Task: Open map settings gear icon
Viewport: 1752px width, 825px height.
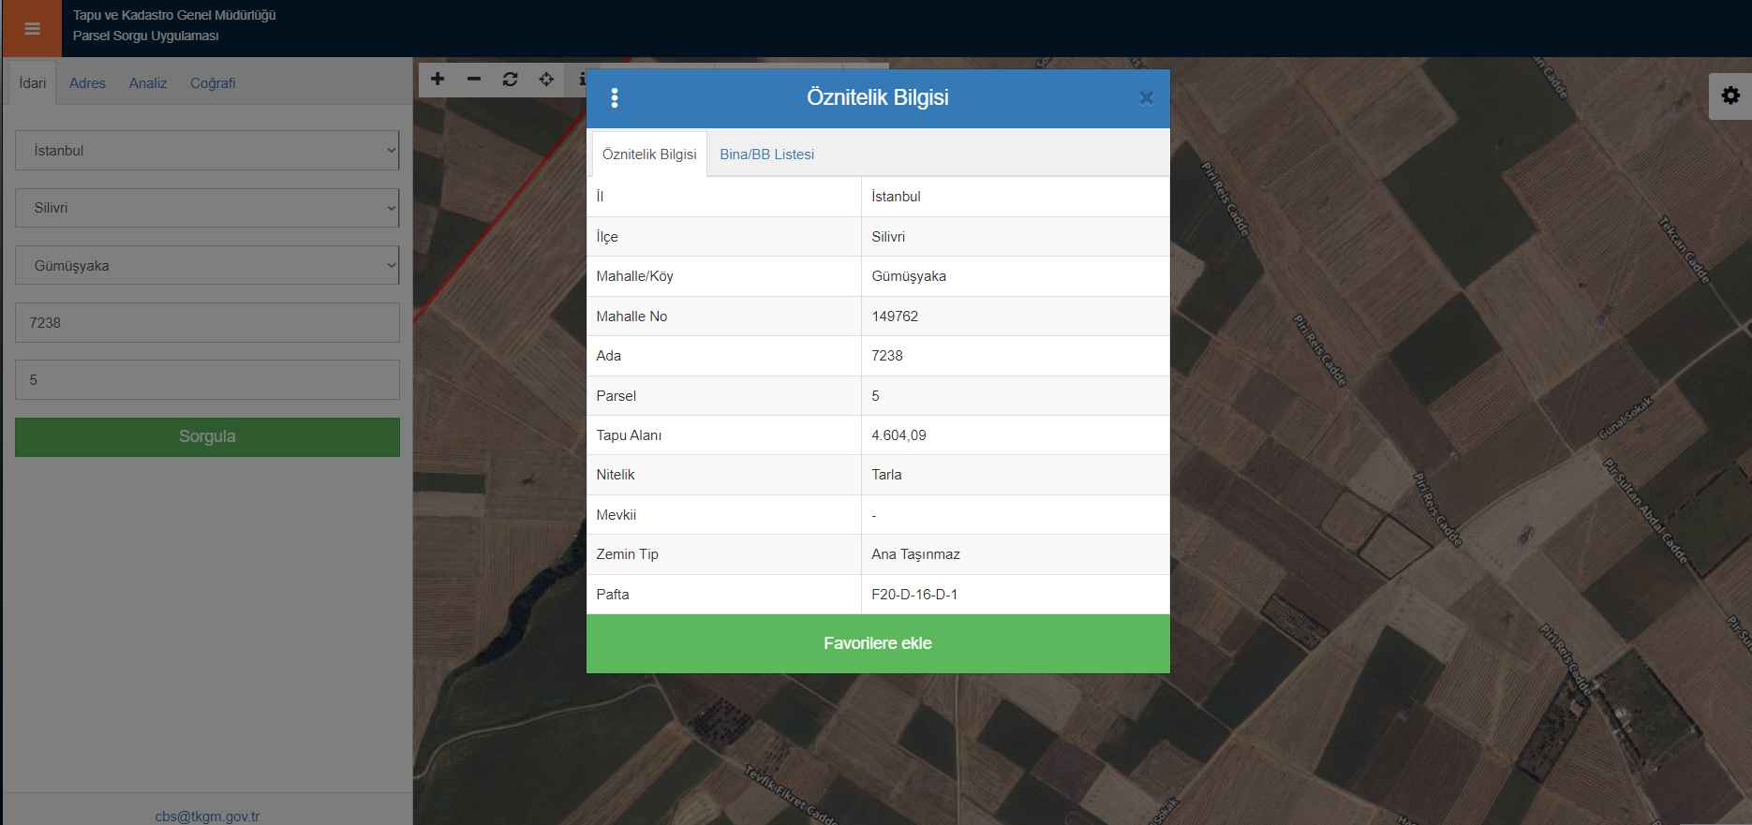Action: 1730,96
